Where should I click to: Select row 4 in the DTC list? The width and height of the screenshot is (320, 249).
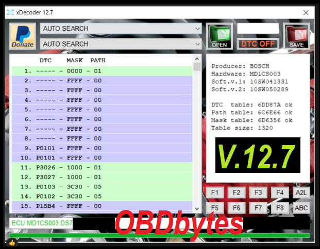pyautogui.click(x=102, y=100)
